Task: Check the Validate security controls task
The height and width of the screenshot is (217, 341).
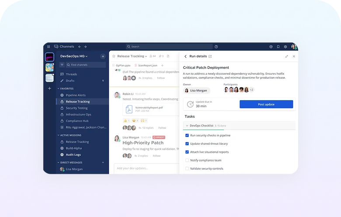Action: 187,168
